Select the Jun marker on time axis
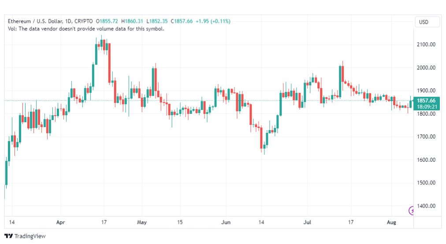This screenshot has width=446, height=244. click(x=226, y=222)
